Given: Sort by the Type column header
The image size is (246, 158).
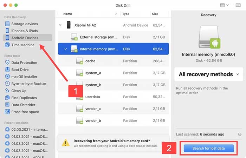Looking at the screenshot, I should pos(126,14).
